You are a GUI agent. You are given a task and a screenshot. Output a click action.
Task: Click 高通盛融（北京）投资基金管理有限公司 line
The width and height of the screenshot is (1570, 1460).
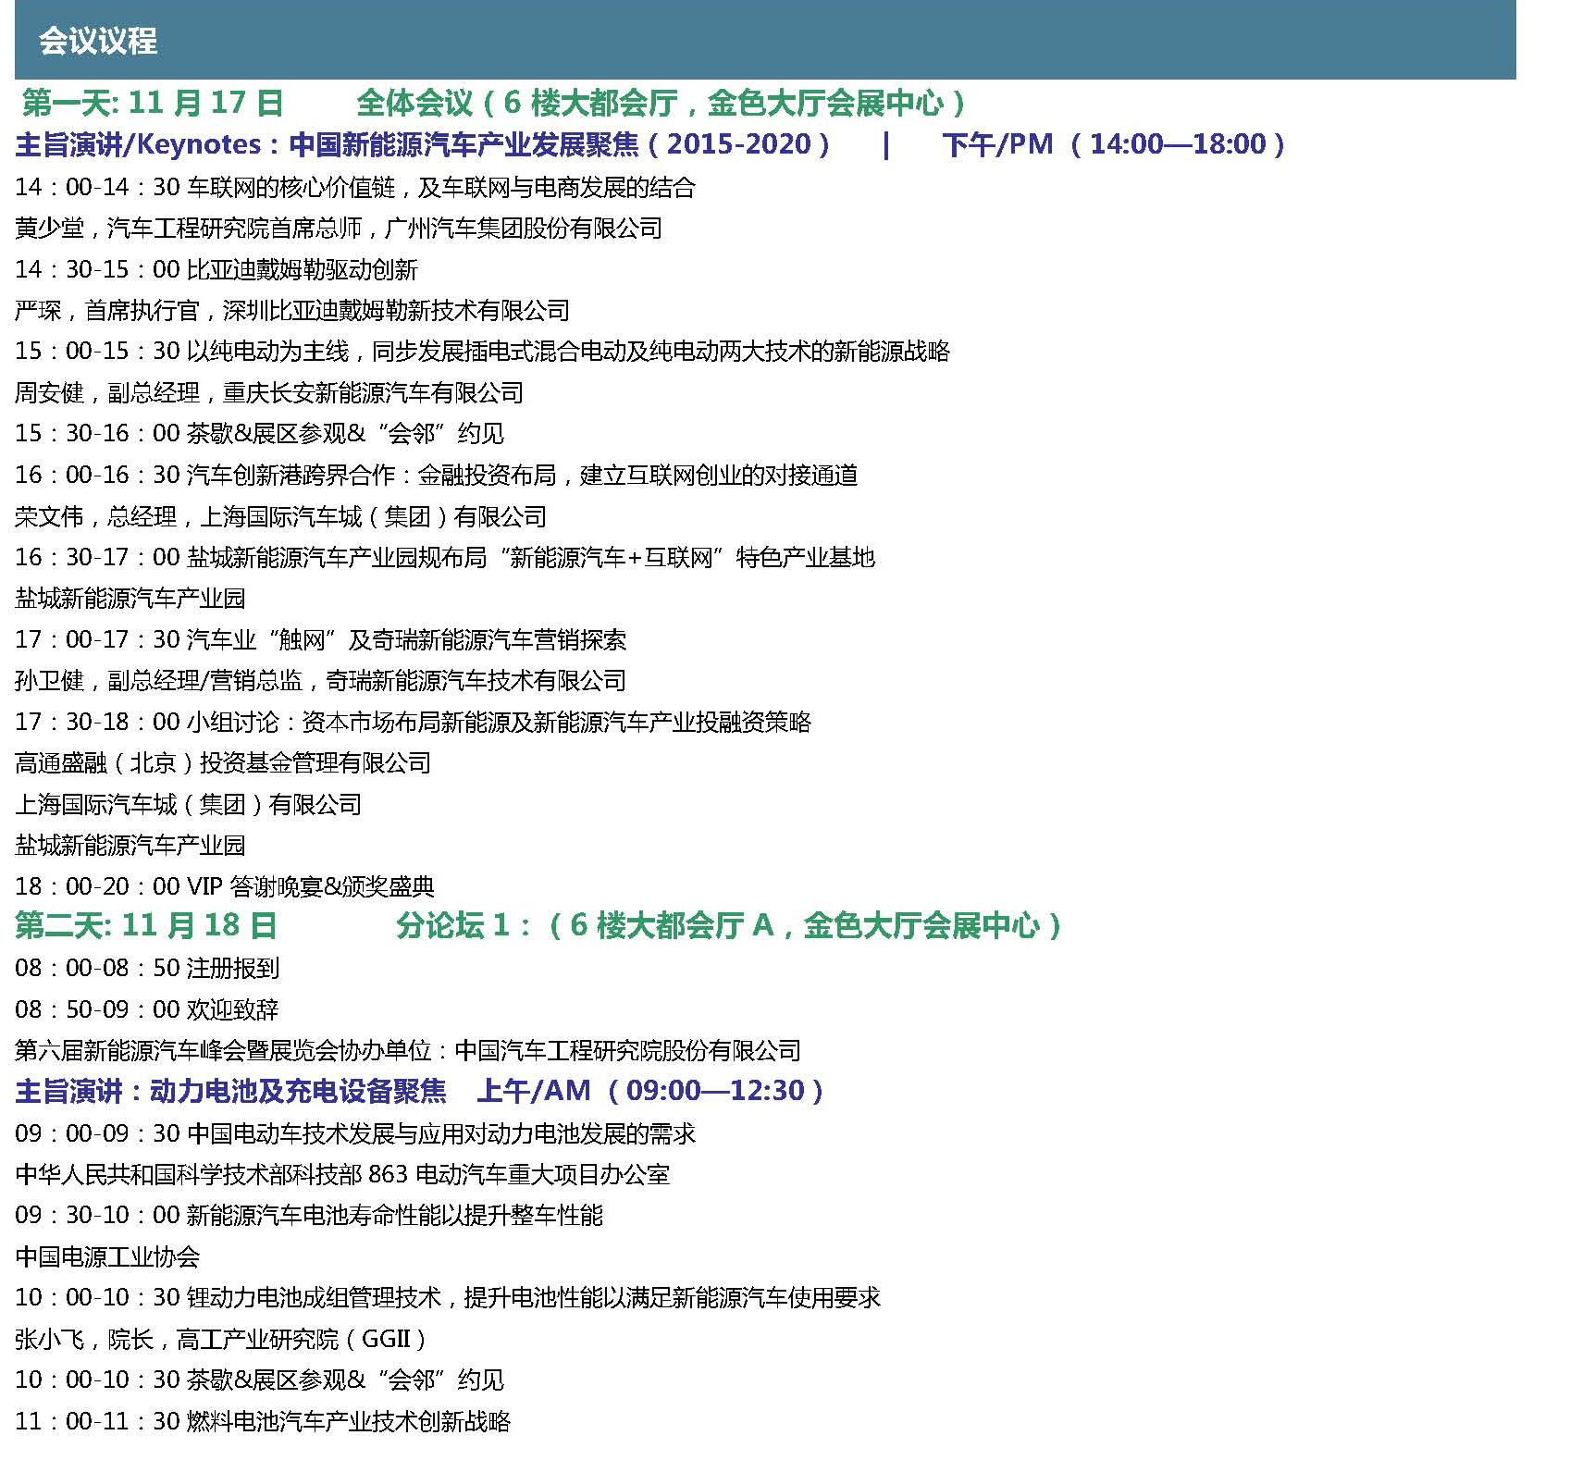click(x=223, y=762)
